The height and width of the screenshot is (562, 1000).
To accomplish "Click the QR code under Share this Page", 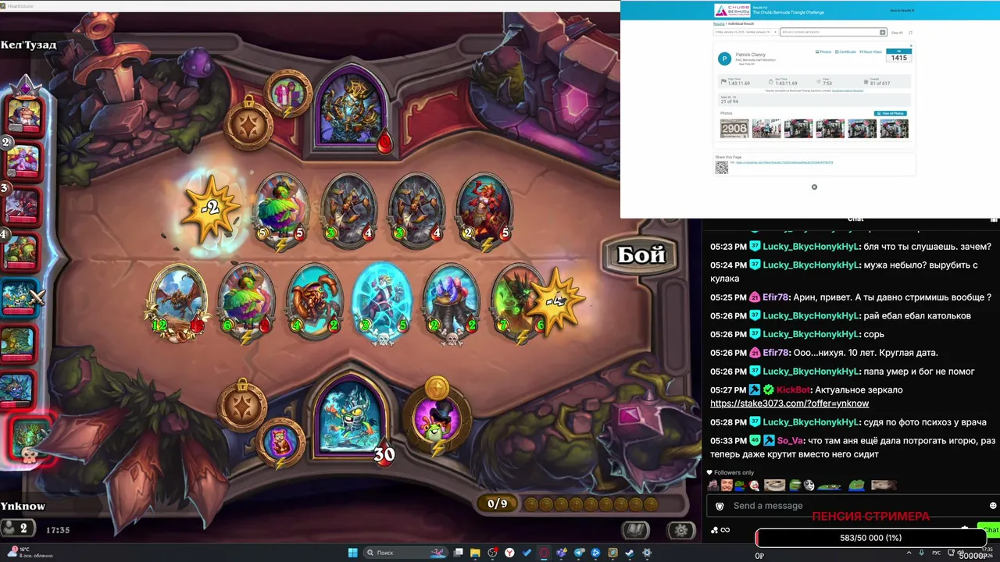I will click(722, 167).
